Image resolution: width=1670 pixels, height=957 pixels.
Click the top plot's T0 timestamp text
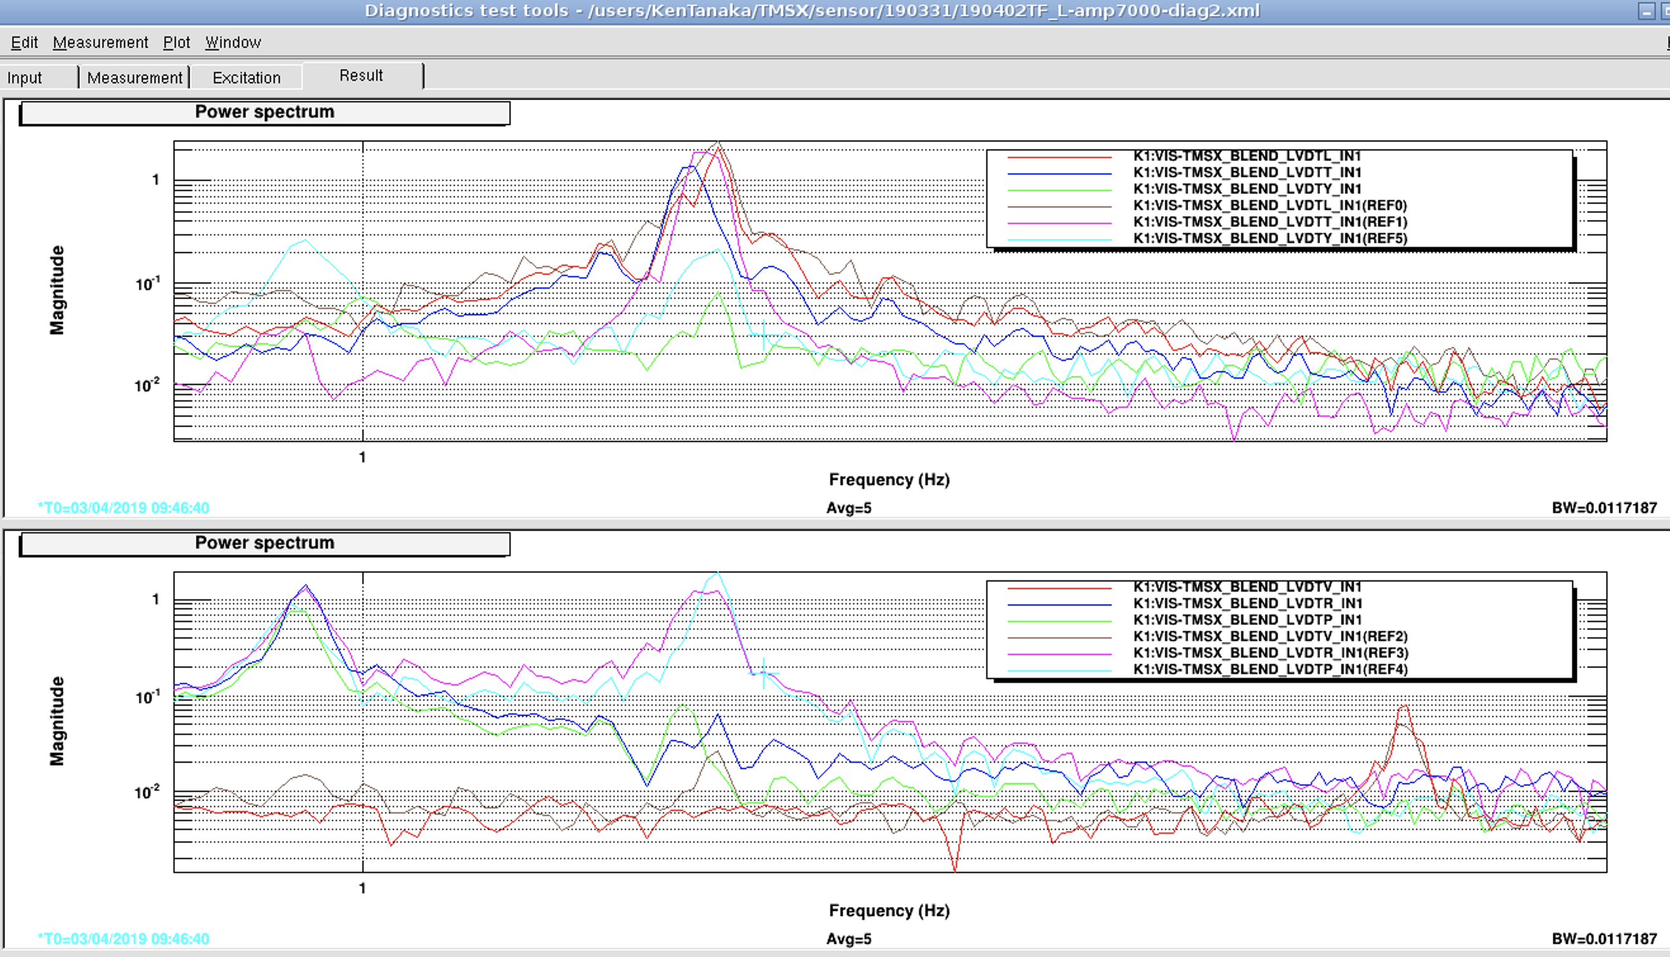[x=124, y=508]
